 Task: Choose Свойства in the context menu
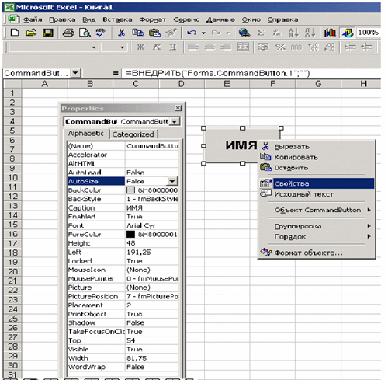[x=317, y=183]
